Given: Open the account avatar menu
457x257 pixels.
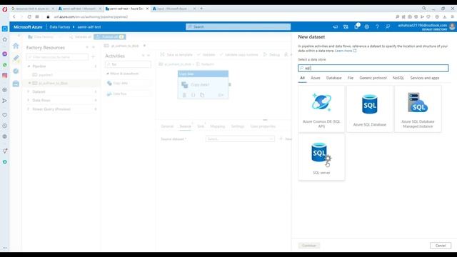Looking at the screenshot, I should 452,27.
